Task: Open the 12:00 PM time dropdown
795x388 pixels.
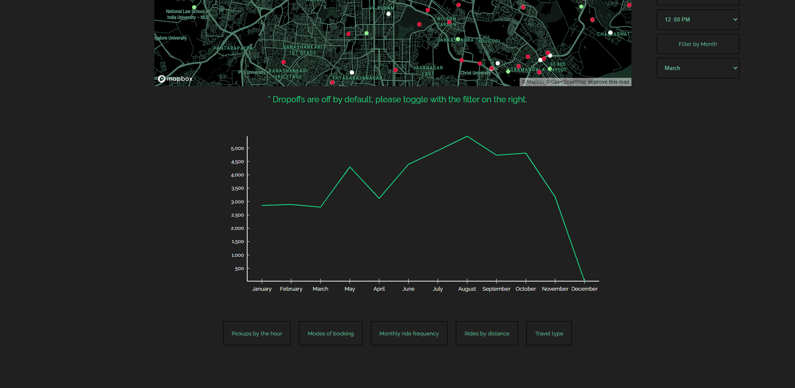Action: coord(698,20)
